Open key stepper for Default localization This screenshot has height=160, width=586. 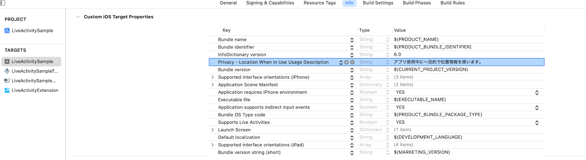[352, 138]
